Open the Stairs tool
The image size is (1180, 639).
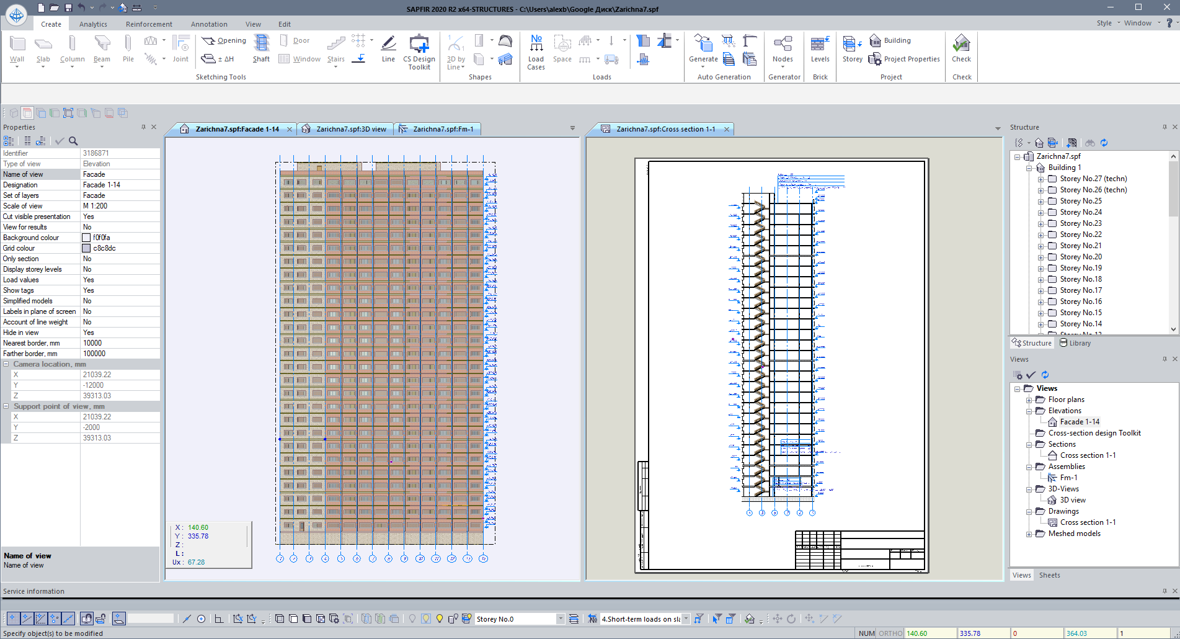click(x=335, y=50)
